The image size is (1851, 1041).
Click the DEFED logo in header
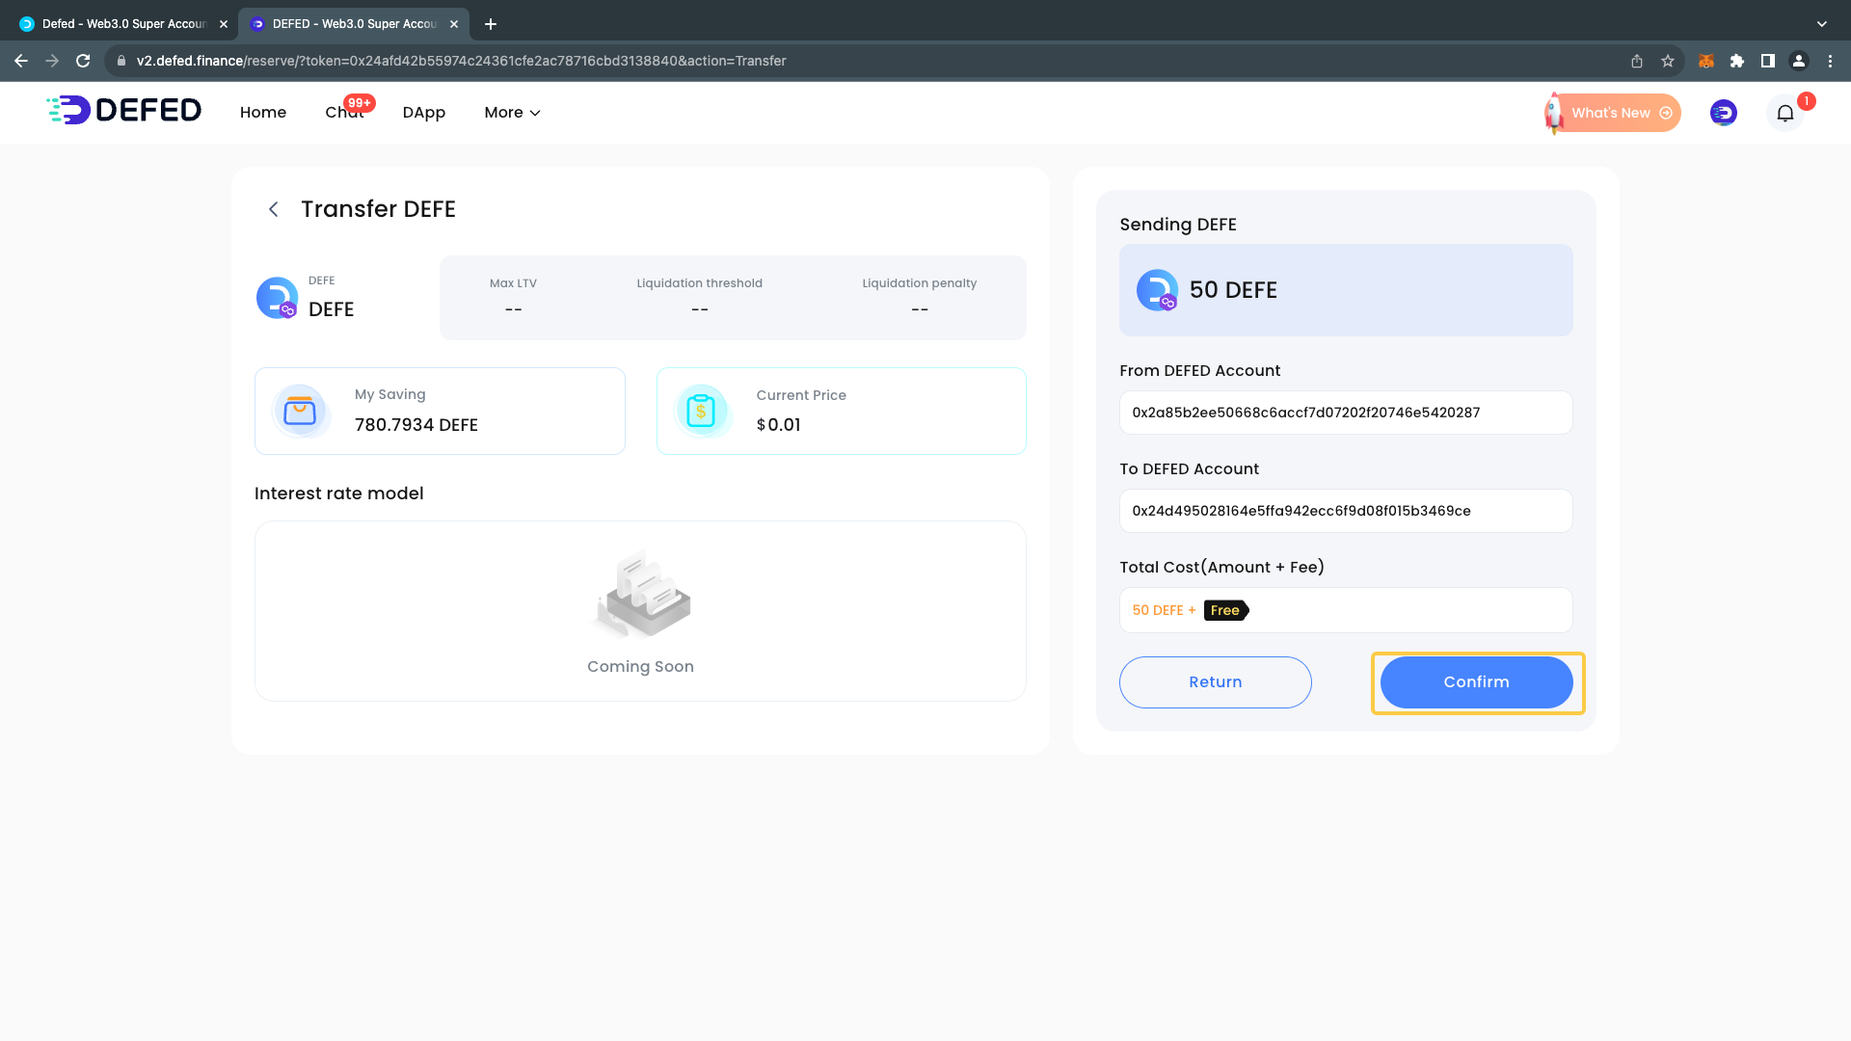click(x=124, y=111)
